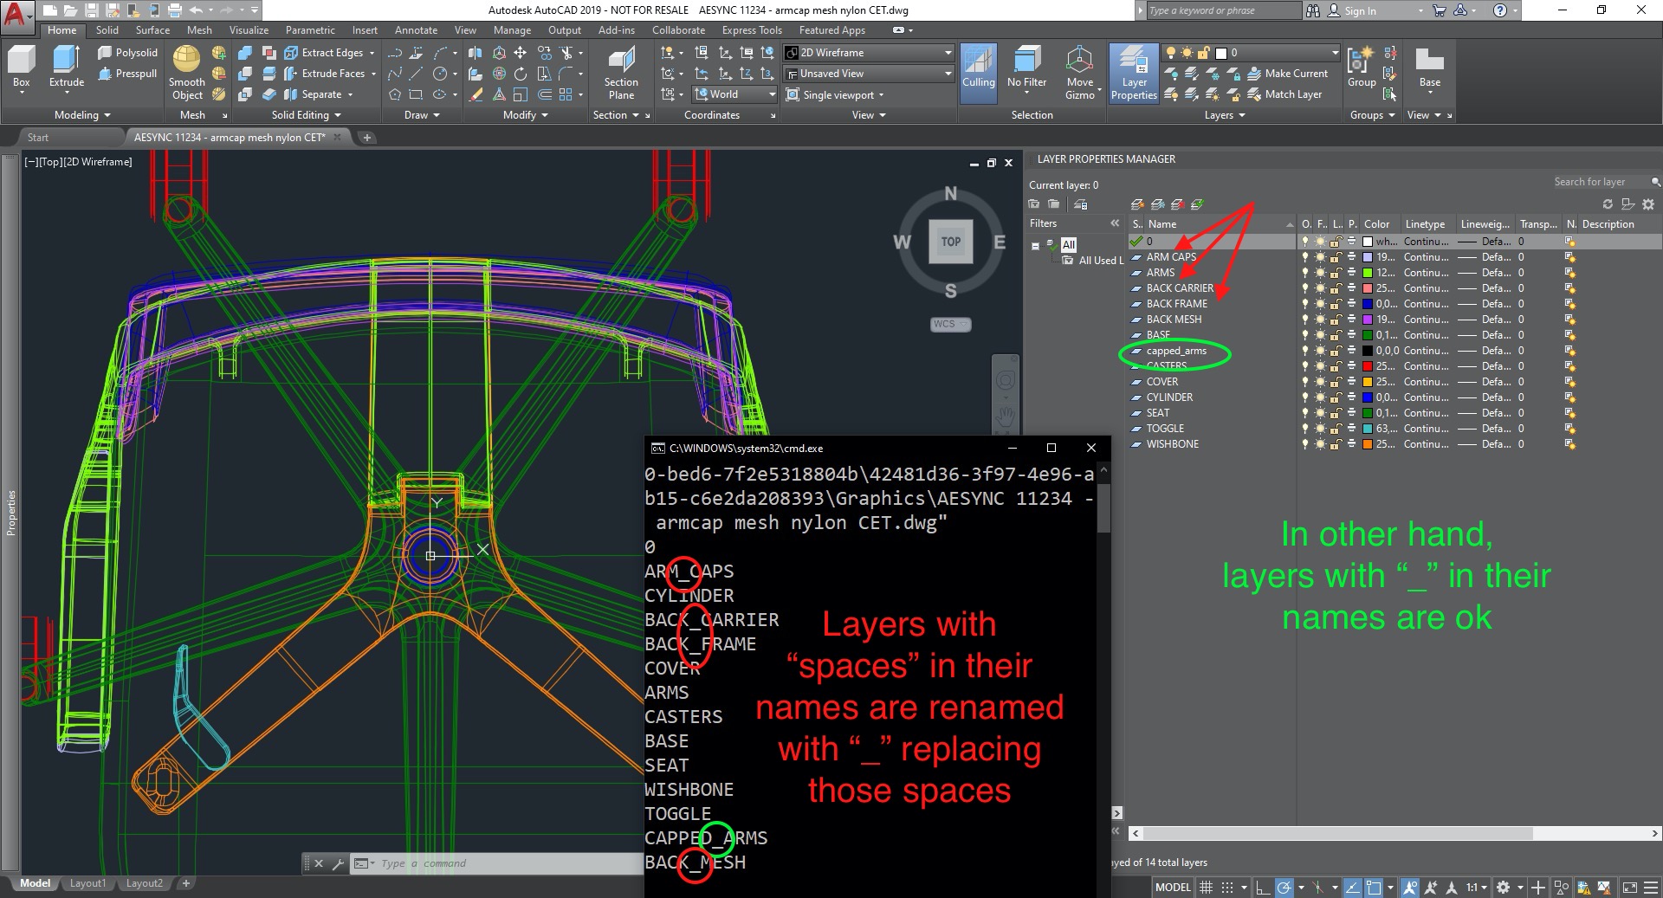Click the WCS button under ViewCube
This screenshot has width=1663, height=898.
[x=950, y=324]
